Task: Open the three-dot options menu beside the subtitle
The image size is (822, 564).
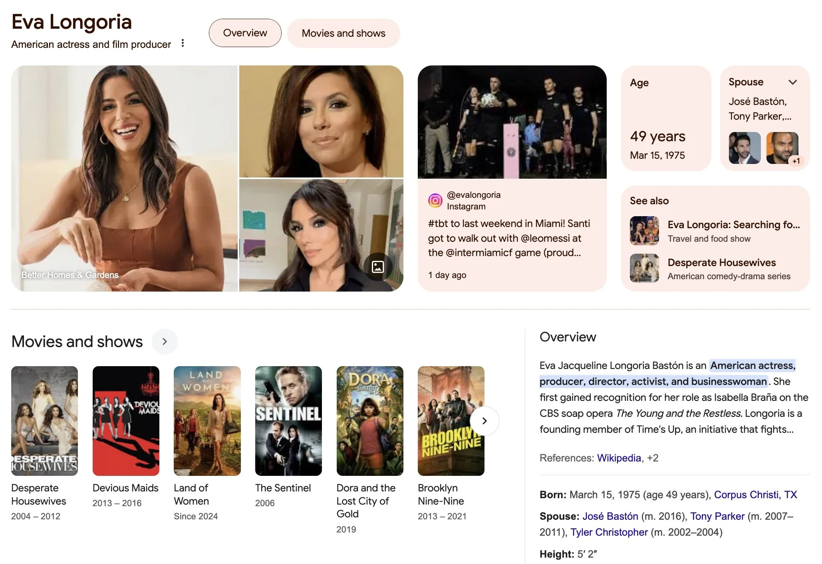Action: pyautogui.click(x=183, y=43)
